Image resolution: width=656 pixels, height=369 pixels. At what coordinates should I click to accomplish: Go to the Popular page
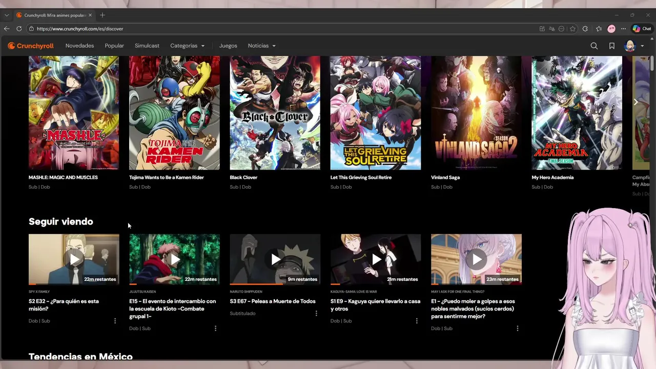[x=114, y=46]
